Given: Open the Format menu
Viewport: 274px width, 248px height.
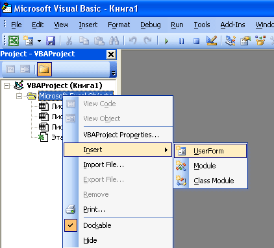Looking at the screenshot, I should (x=119, y=25).
